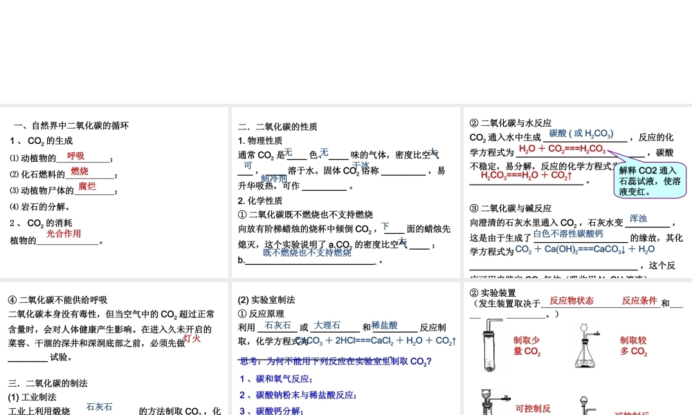Click the heading 2. 化学性质
This screenshot has height=415, width=692.
click(x=260, y=201)
